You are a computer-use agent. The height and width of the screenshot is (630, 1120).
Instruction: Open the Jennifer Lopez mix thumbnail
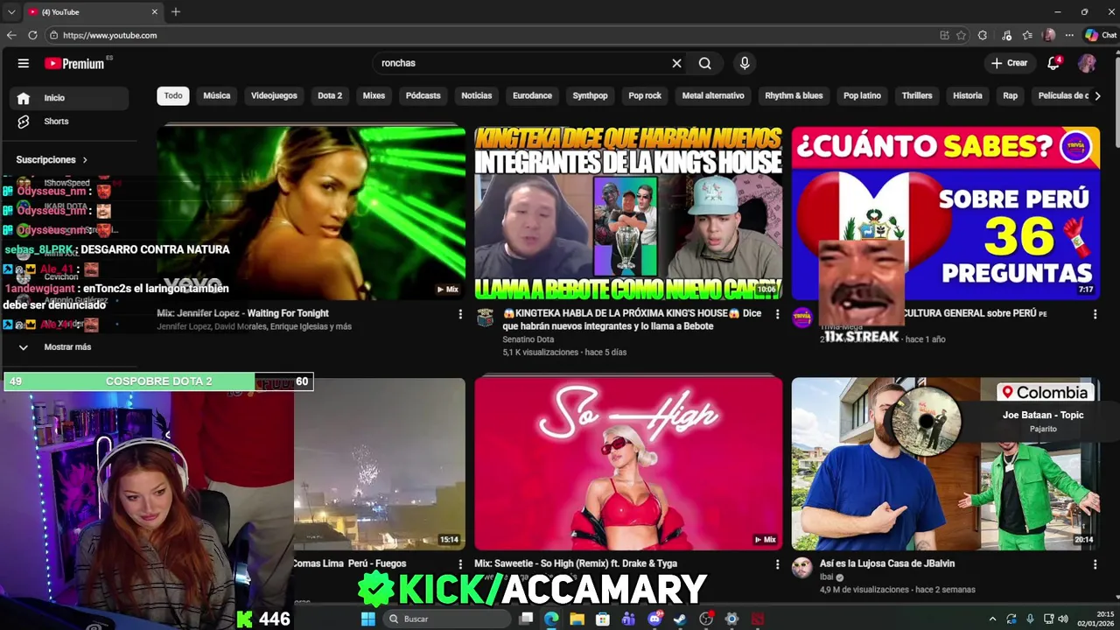(311, 213)
